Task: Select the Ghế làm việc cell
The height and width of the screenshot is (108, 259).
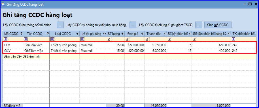Action: tap(36, 51)
